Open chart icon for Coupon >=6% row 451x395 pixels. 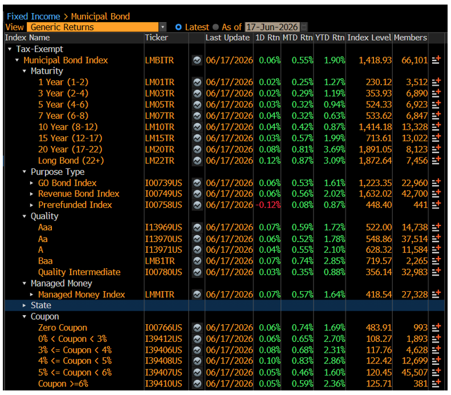[x=197, y=384]
